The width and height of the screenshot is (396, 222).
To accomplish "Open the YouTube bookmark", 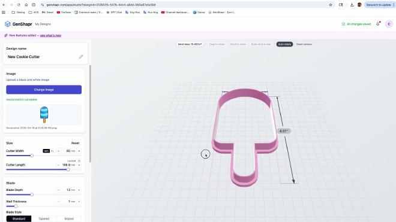I will tap(64, 12).
